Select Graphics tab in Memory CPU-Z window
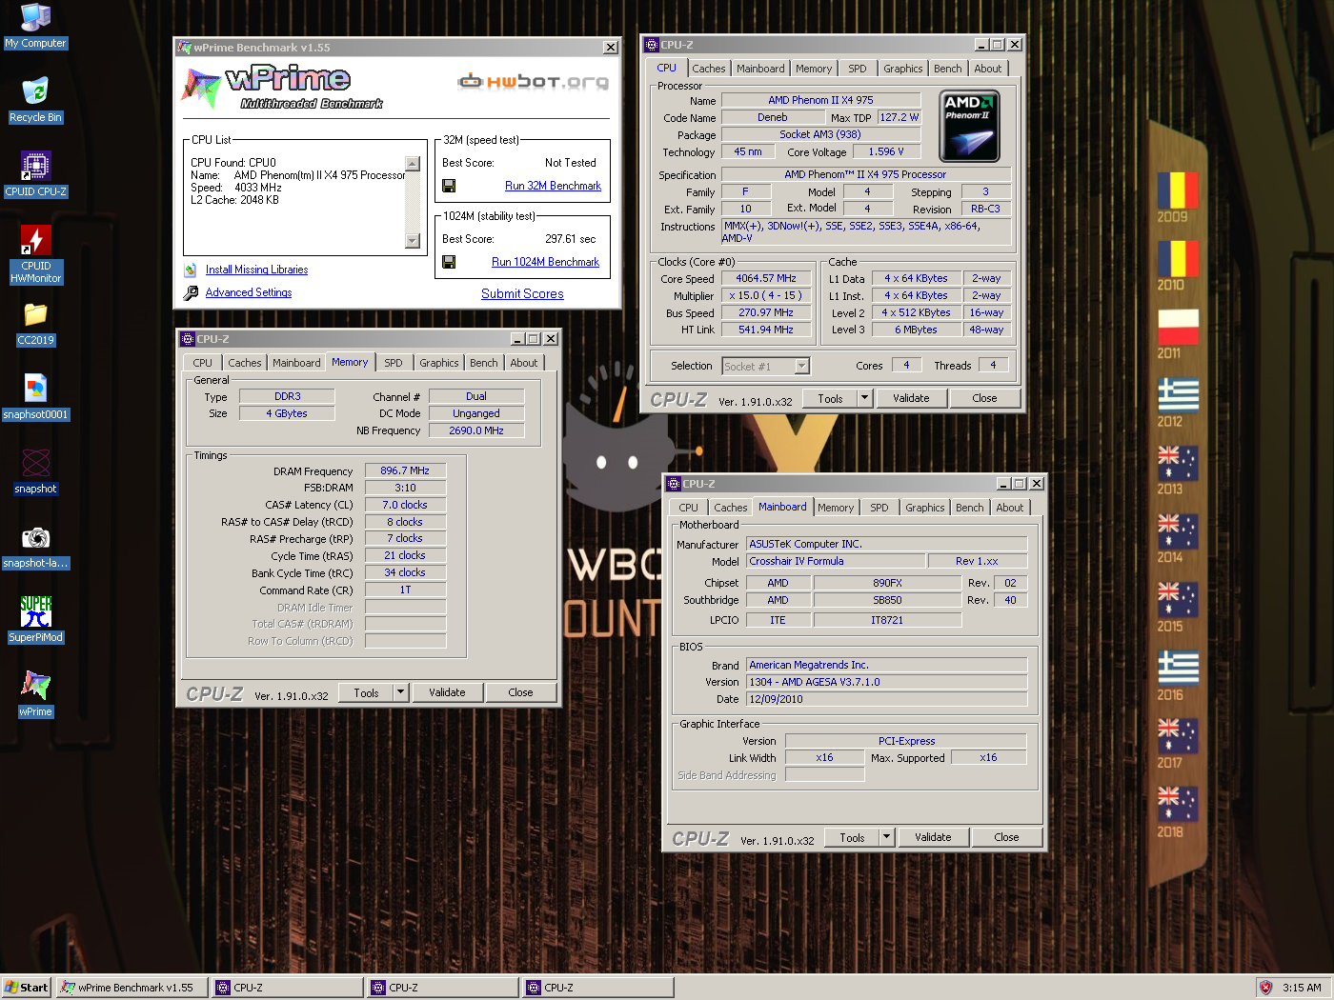Screen dimensions: 1334x1000 (438, 363)
